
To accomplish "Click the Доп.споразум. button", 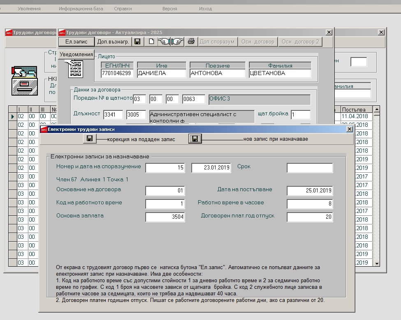I will 218,41.
